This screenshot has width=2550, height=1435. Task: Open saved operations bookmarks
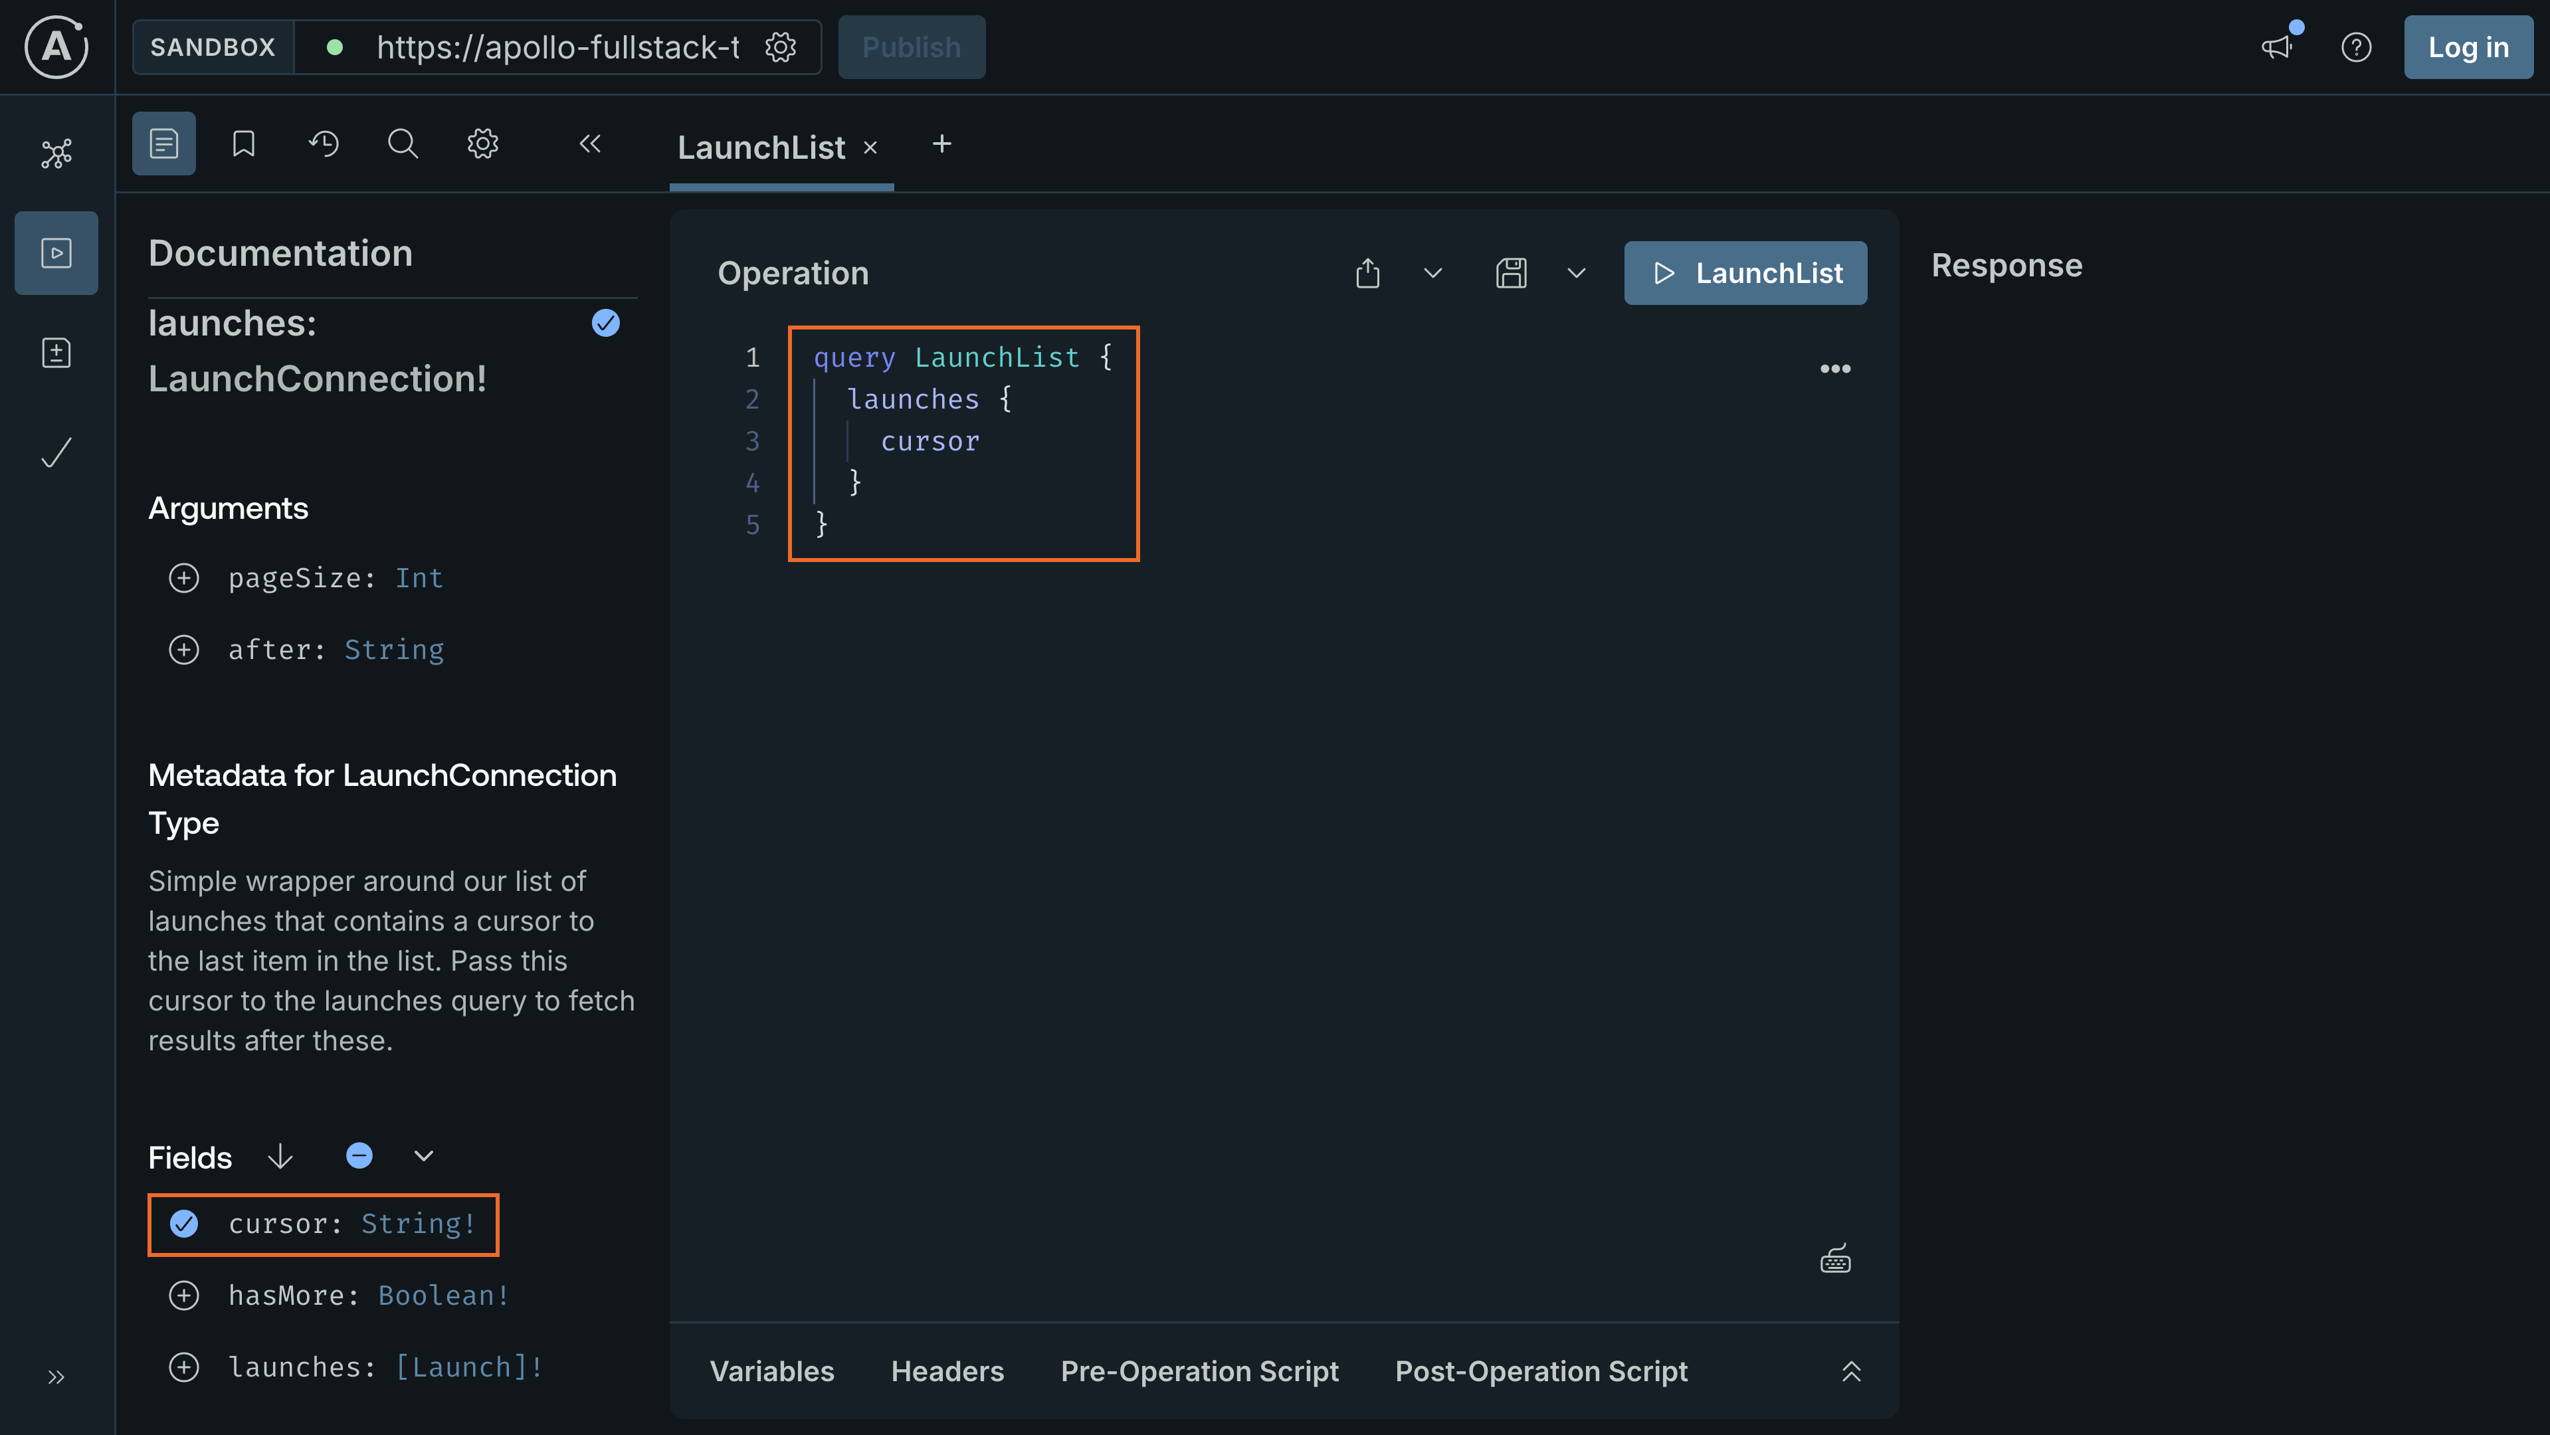pos(244,143)
